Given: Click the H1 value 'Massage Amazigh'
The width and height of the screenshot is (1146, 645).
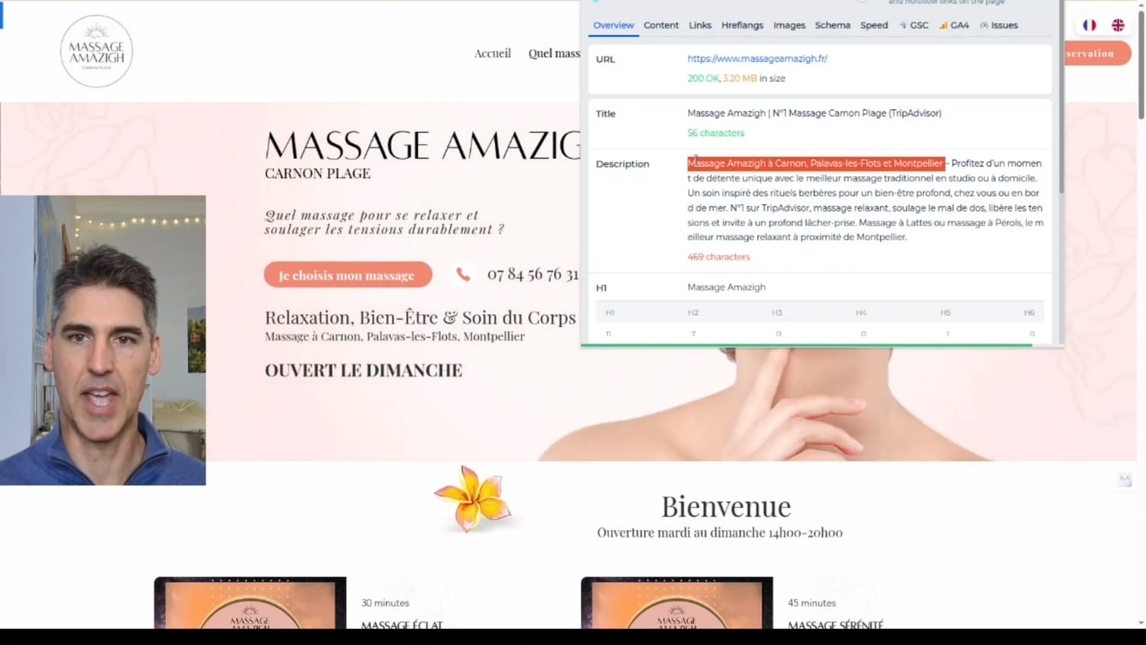Looking at the screenshot, I should 726,287.
